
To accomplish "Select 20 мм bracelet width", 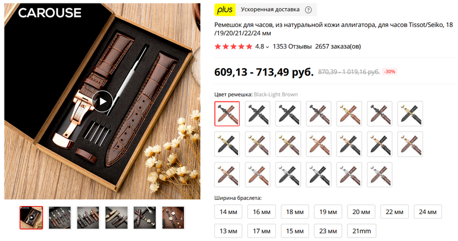I will point(361,212).
